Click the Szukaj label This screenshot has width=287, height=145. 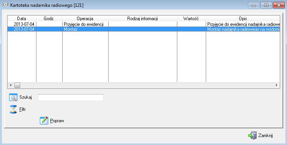(26, 97)
